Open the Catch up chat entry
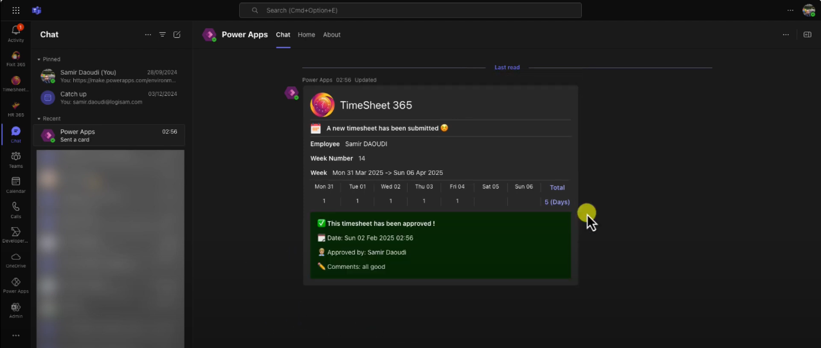Screen dimensions: 821x348 pos(109,98)
